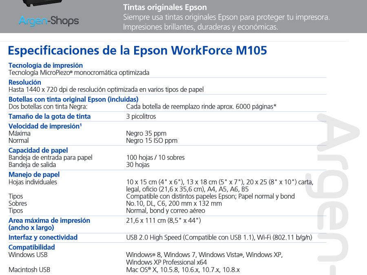Click the 'Compatibilidad' heading
The width and height of the screenshot is (367, 275).
(x=32, y=247)
